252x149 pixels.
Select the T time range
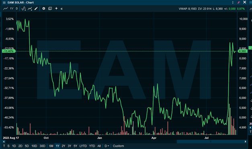pos(4,146)
